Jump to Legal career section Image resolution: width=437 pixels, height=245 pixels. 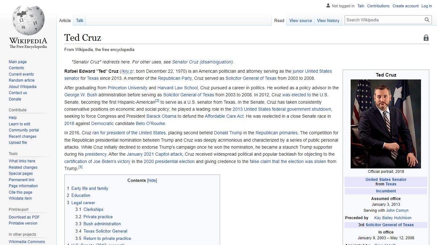point(83,203)
